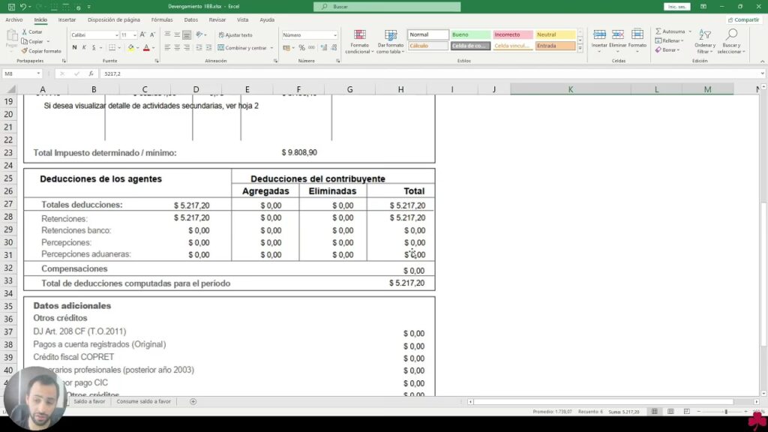Open the Número format dropdown
The height and width of the screenshot is (432, 768).
[x=334, y=35]
